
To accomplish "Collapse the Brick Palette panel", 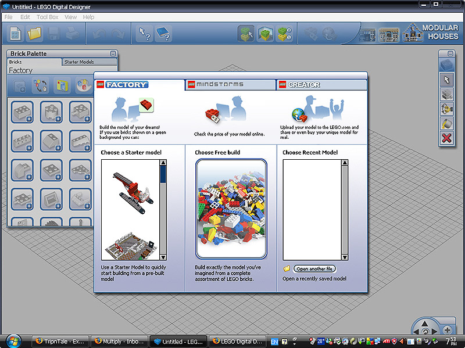I will [x=113, y=53].
